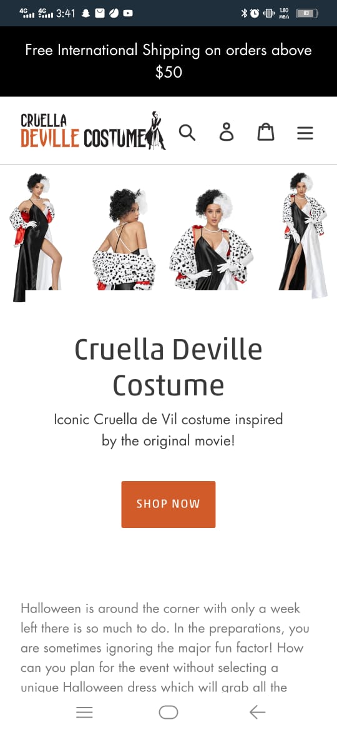Image resolution: width=337 pixels, height=732 pixels.
Task: Tap the Free International Shipping announcement bar
Action: click(168, 61)
